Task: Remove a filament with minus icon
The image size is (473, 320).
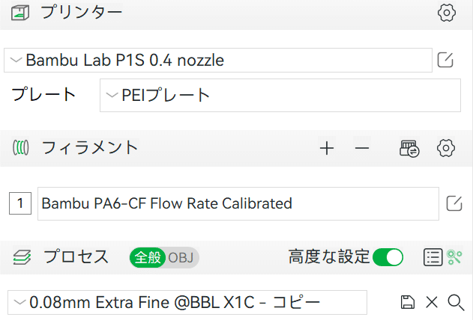Action: pos(362,148)
